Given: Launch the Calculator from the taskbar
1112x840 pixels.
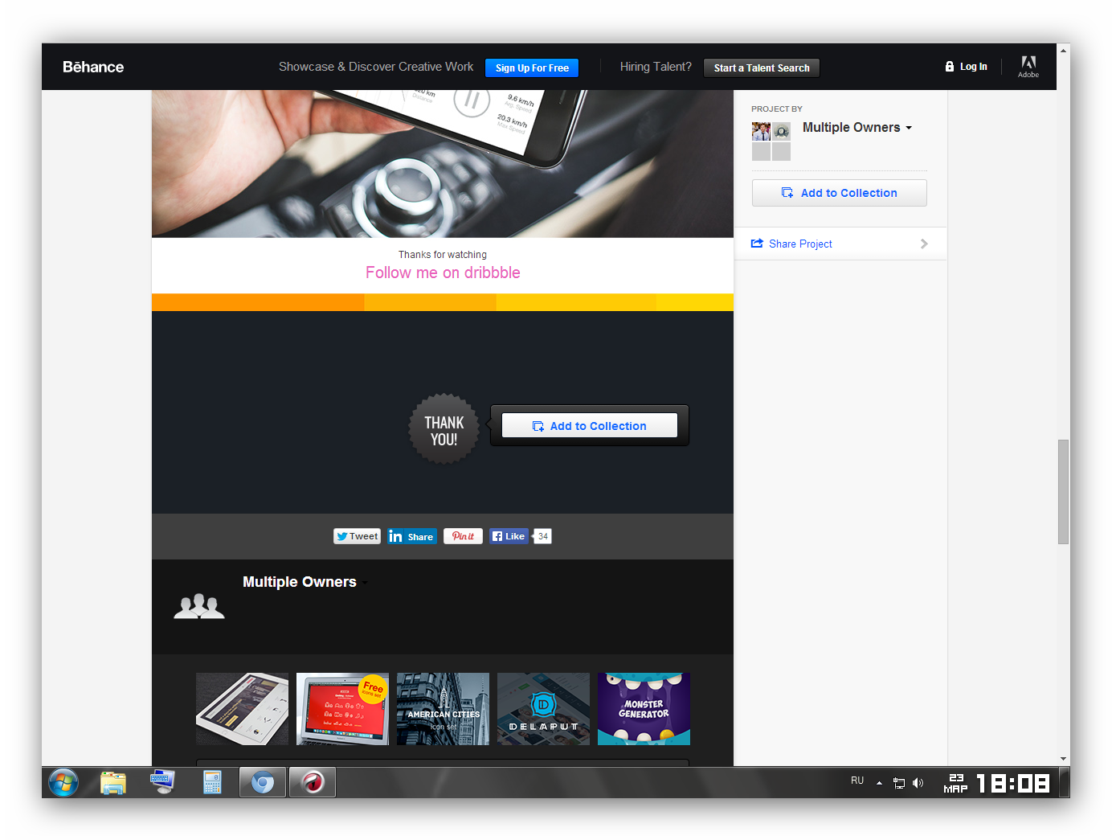Looking at the screenshot, I should pyautogui.click(x=212, y=782).
